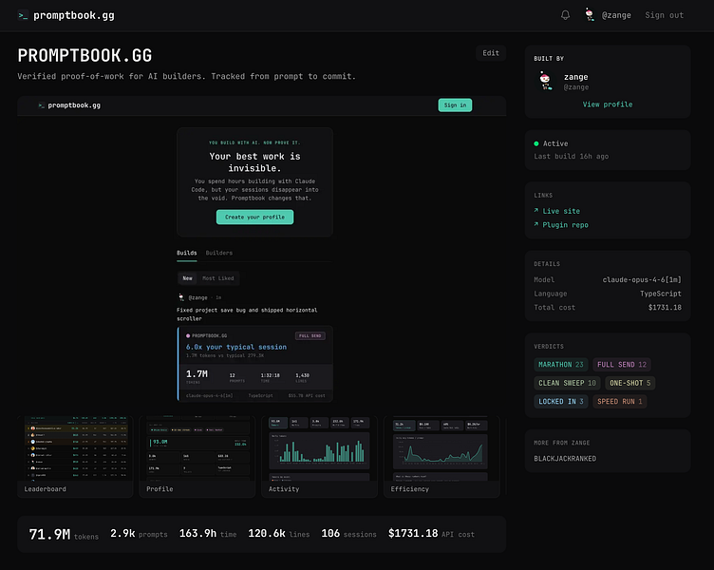Click the claude-opus-4-6[1m] model value

[642, 279]
